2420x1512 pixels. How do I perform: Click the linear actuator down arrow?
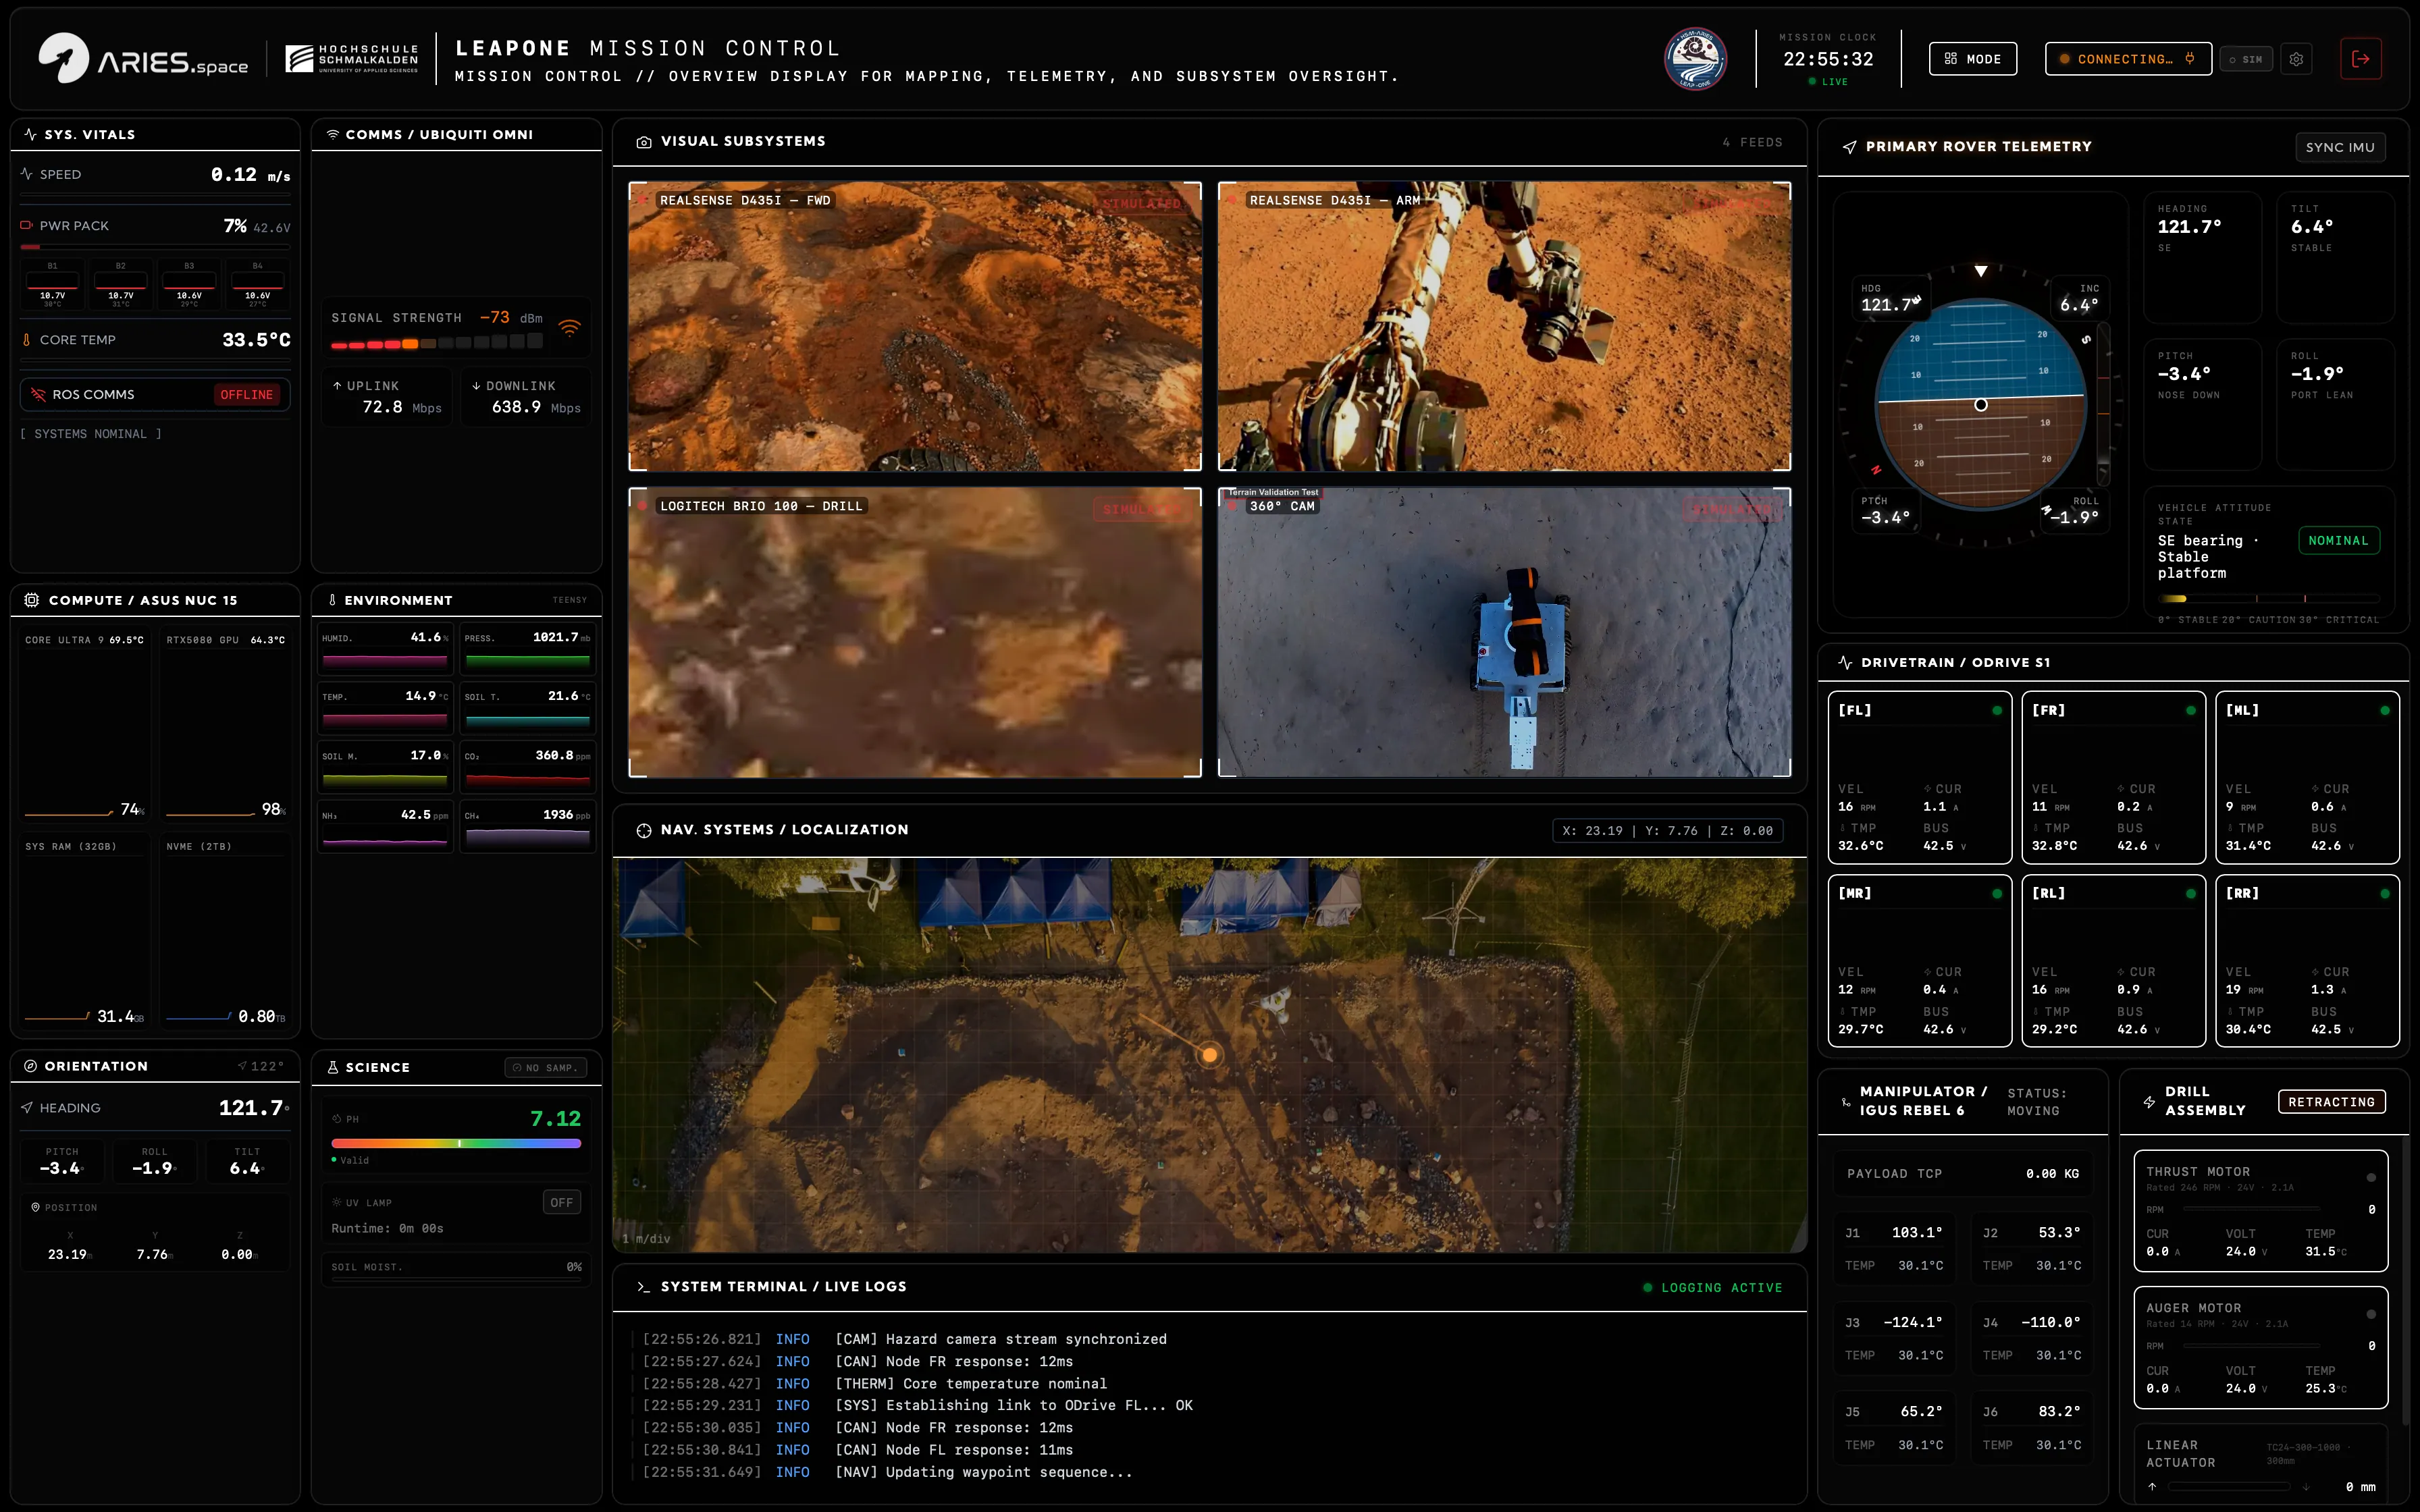2306,1487
